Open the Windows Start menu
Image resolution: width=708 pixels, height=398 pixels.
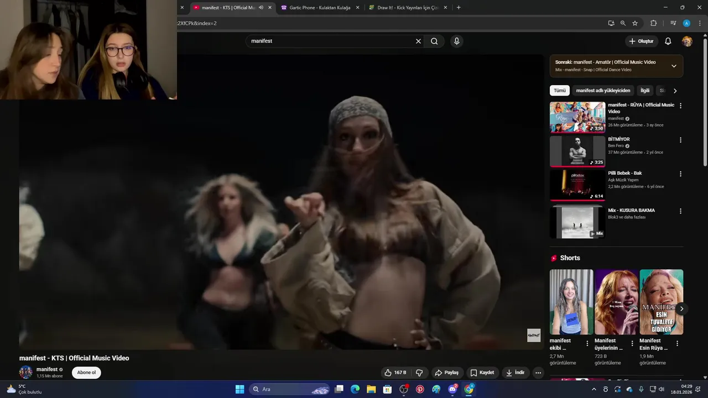pyautogui.click(x=240, y=389)
